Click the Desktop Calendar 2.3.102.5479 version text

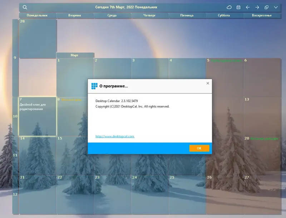[117, 101]
